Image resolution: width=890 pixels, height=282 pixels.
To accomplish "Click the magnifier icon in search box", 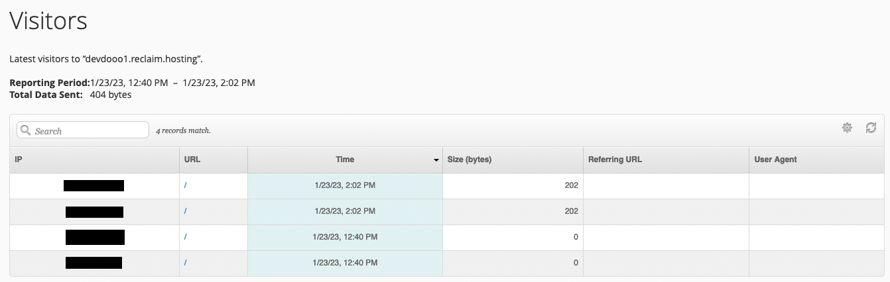I will pos(26,130).
